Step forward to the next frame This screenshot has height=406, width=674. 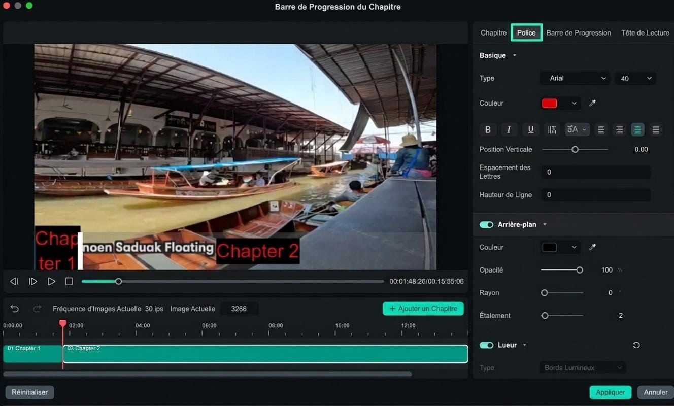(x=33, y=281)
